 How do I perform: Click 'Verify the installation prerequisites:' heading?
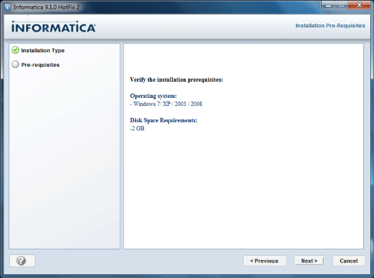point(176,80)
